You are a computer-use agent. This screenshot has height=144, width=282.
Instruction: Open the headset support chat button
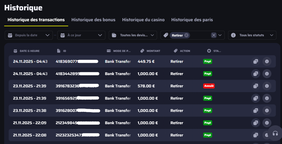(x=275, y=133)
